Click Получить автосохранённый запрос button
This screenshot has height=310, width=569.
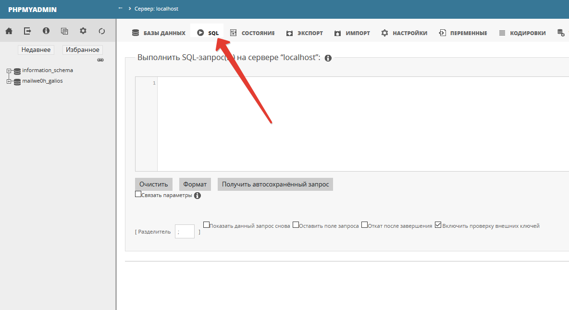click(275, 184)
